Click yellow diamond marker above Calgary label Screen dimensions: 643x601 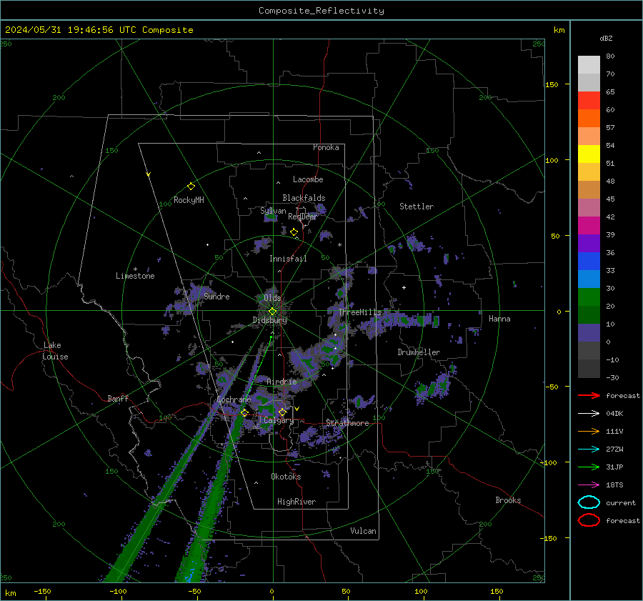point(282,412)
